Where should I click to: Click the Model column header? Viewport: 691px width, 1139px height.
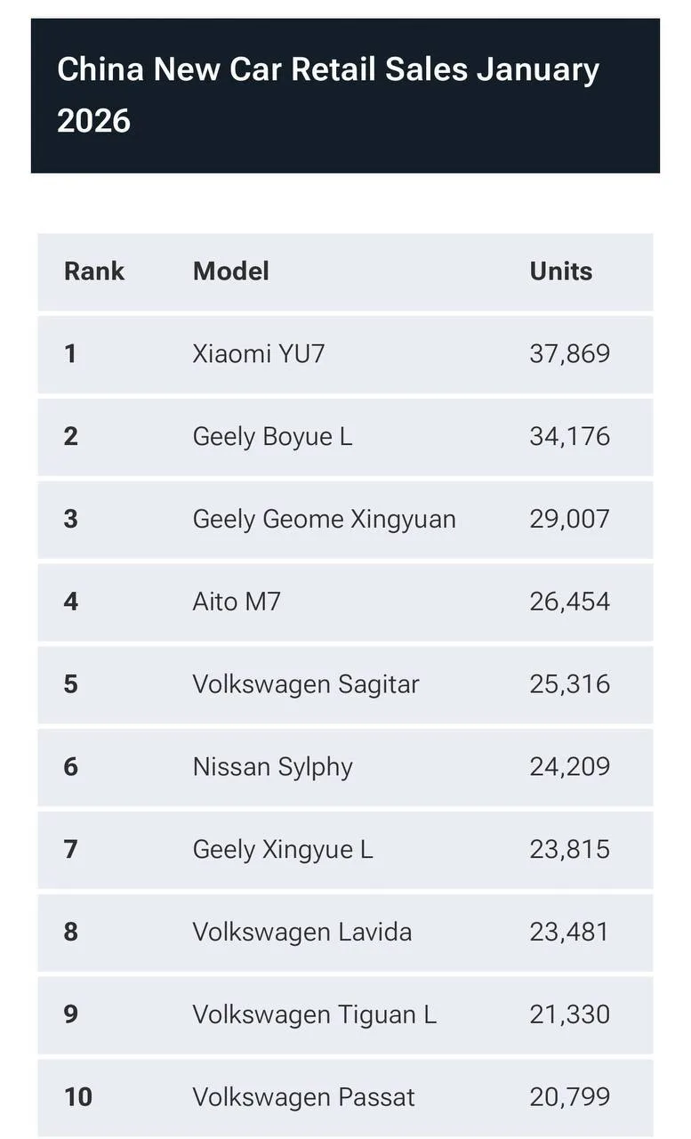[x=230, y=271]
